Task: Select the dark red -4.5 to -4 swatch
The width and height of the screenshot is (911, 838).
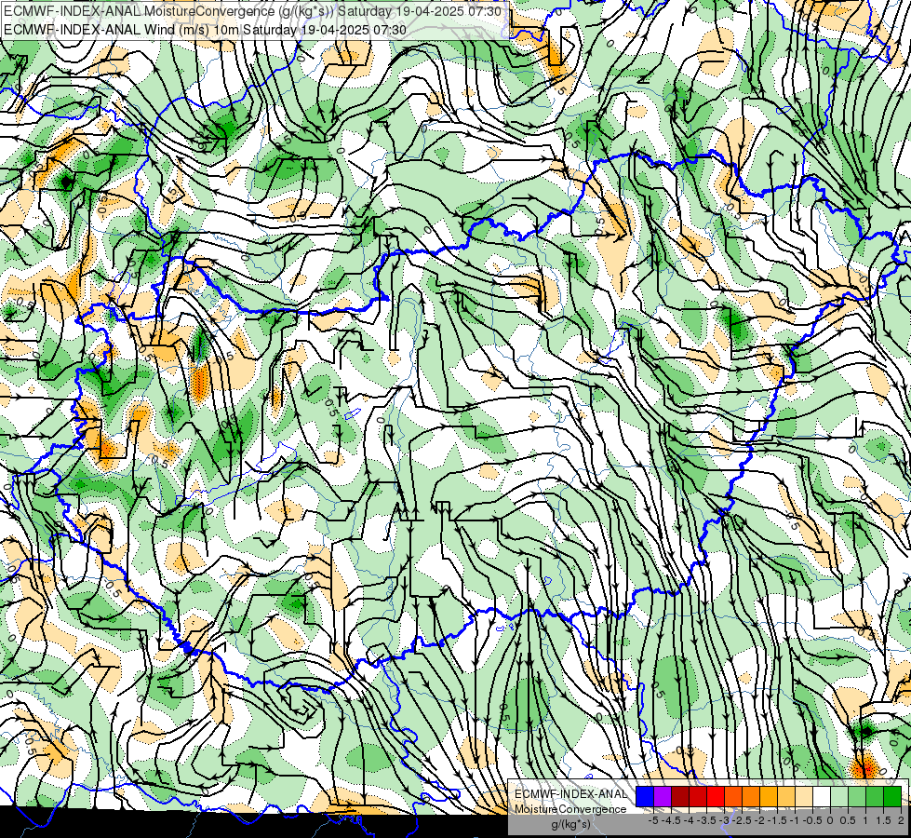Action: [x=680, y=797]
